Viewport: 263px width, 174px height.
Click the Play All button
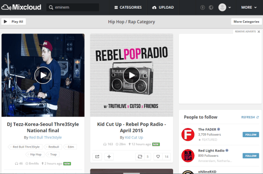13,22
